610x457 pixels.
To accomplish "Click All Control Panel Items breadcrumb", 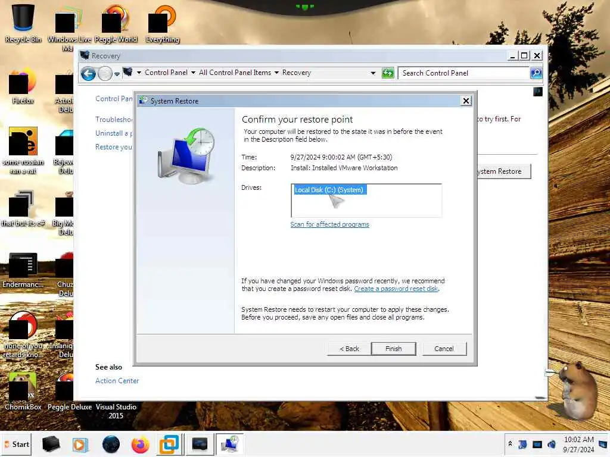I will (x=235, y=73).
